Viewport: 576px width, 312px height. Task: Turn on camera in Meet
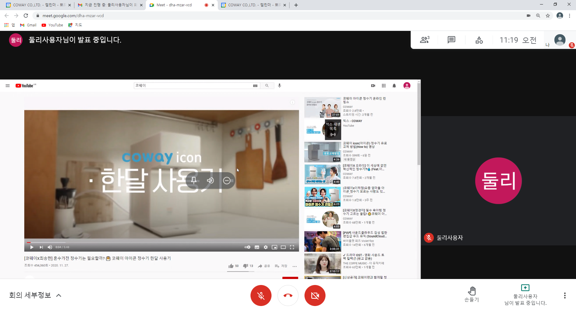[315, 295]
